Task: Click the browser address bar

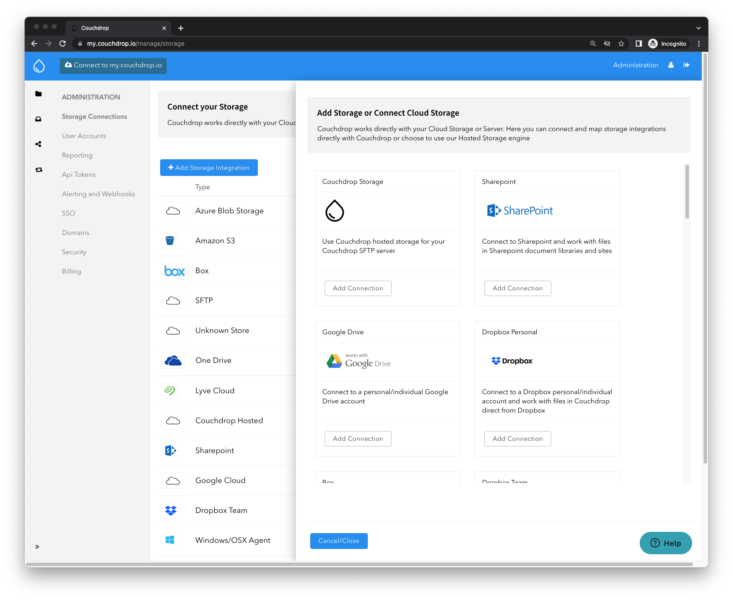Action: pyautogui.click(x=330, y=44)
